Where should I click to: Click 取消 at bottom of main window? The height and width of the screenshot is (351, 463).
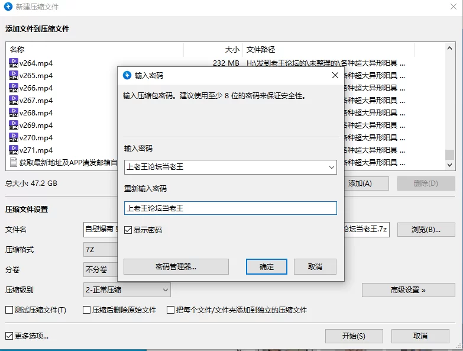tap(420, 336)
